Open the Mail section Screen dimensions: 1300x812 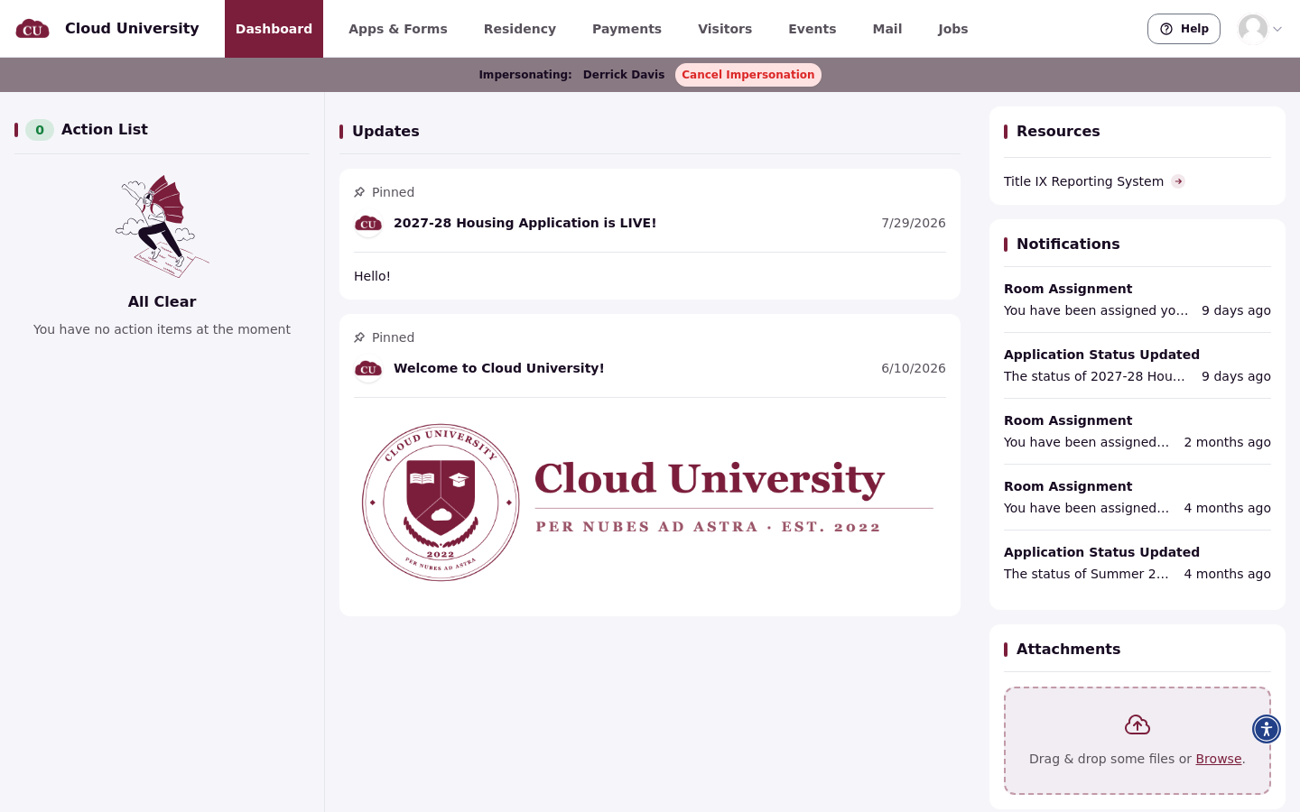click(887, 29)
